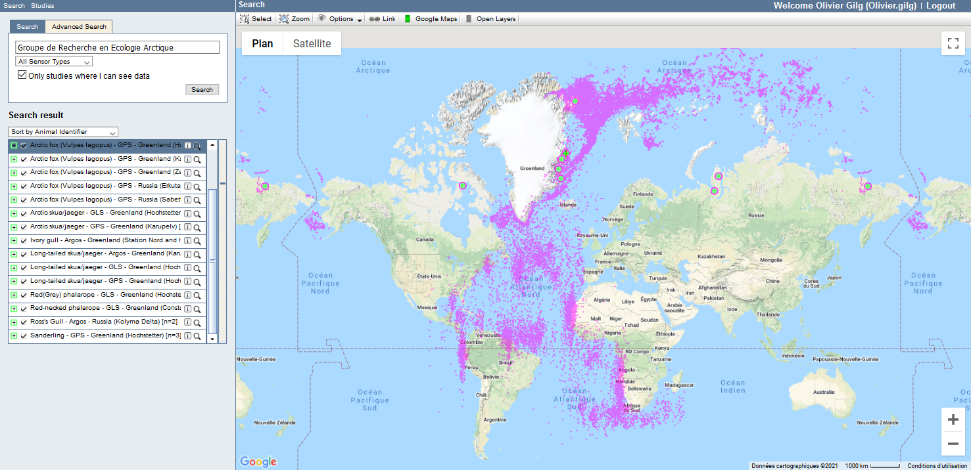This screenshot has width=971, height=470.
Task: Show info for Arctic skua/jaeger GLS study
Action: pyautogui.click(x=187, y=214)
